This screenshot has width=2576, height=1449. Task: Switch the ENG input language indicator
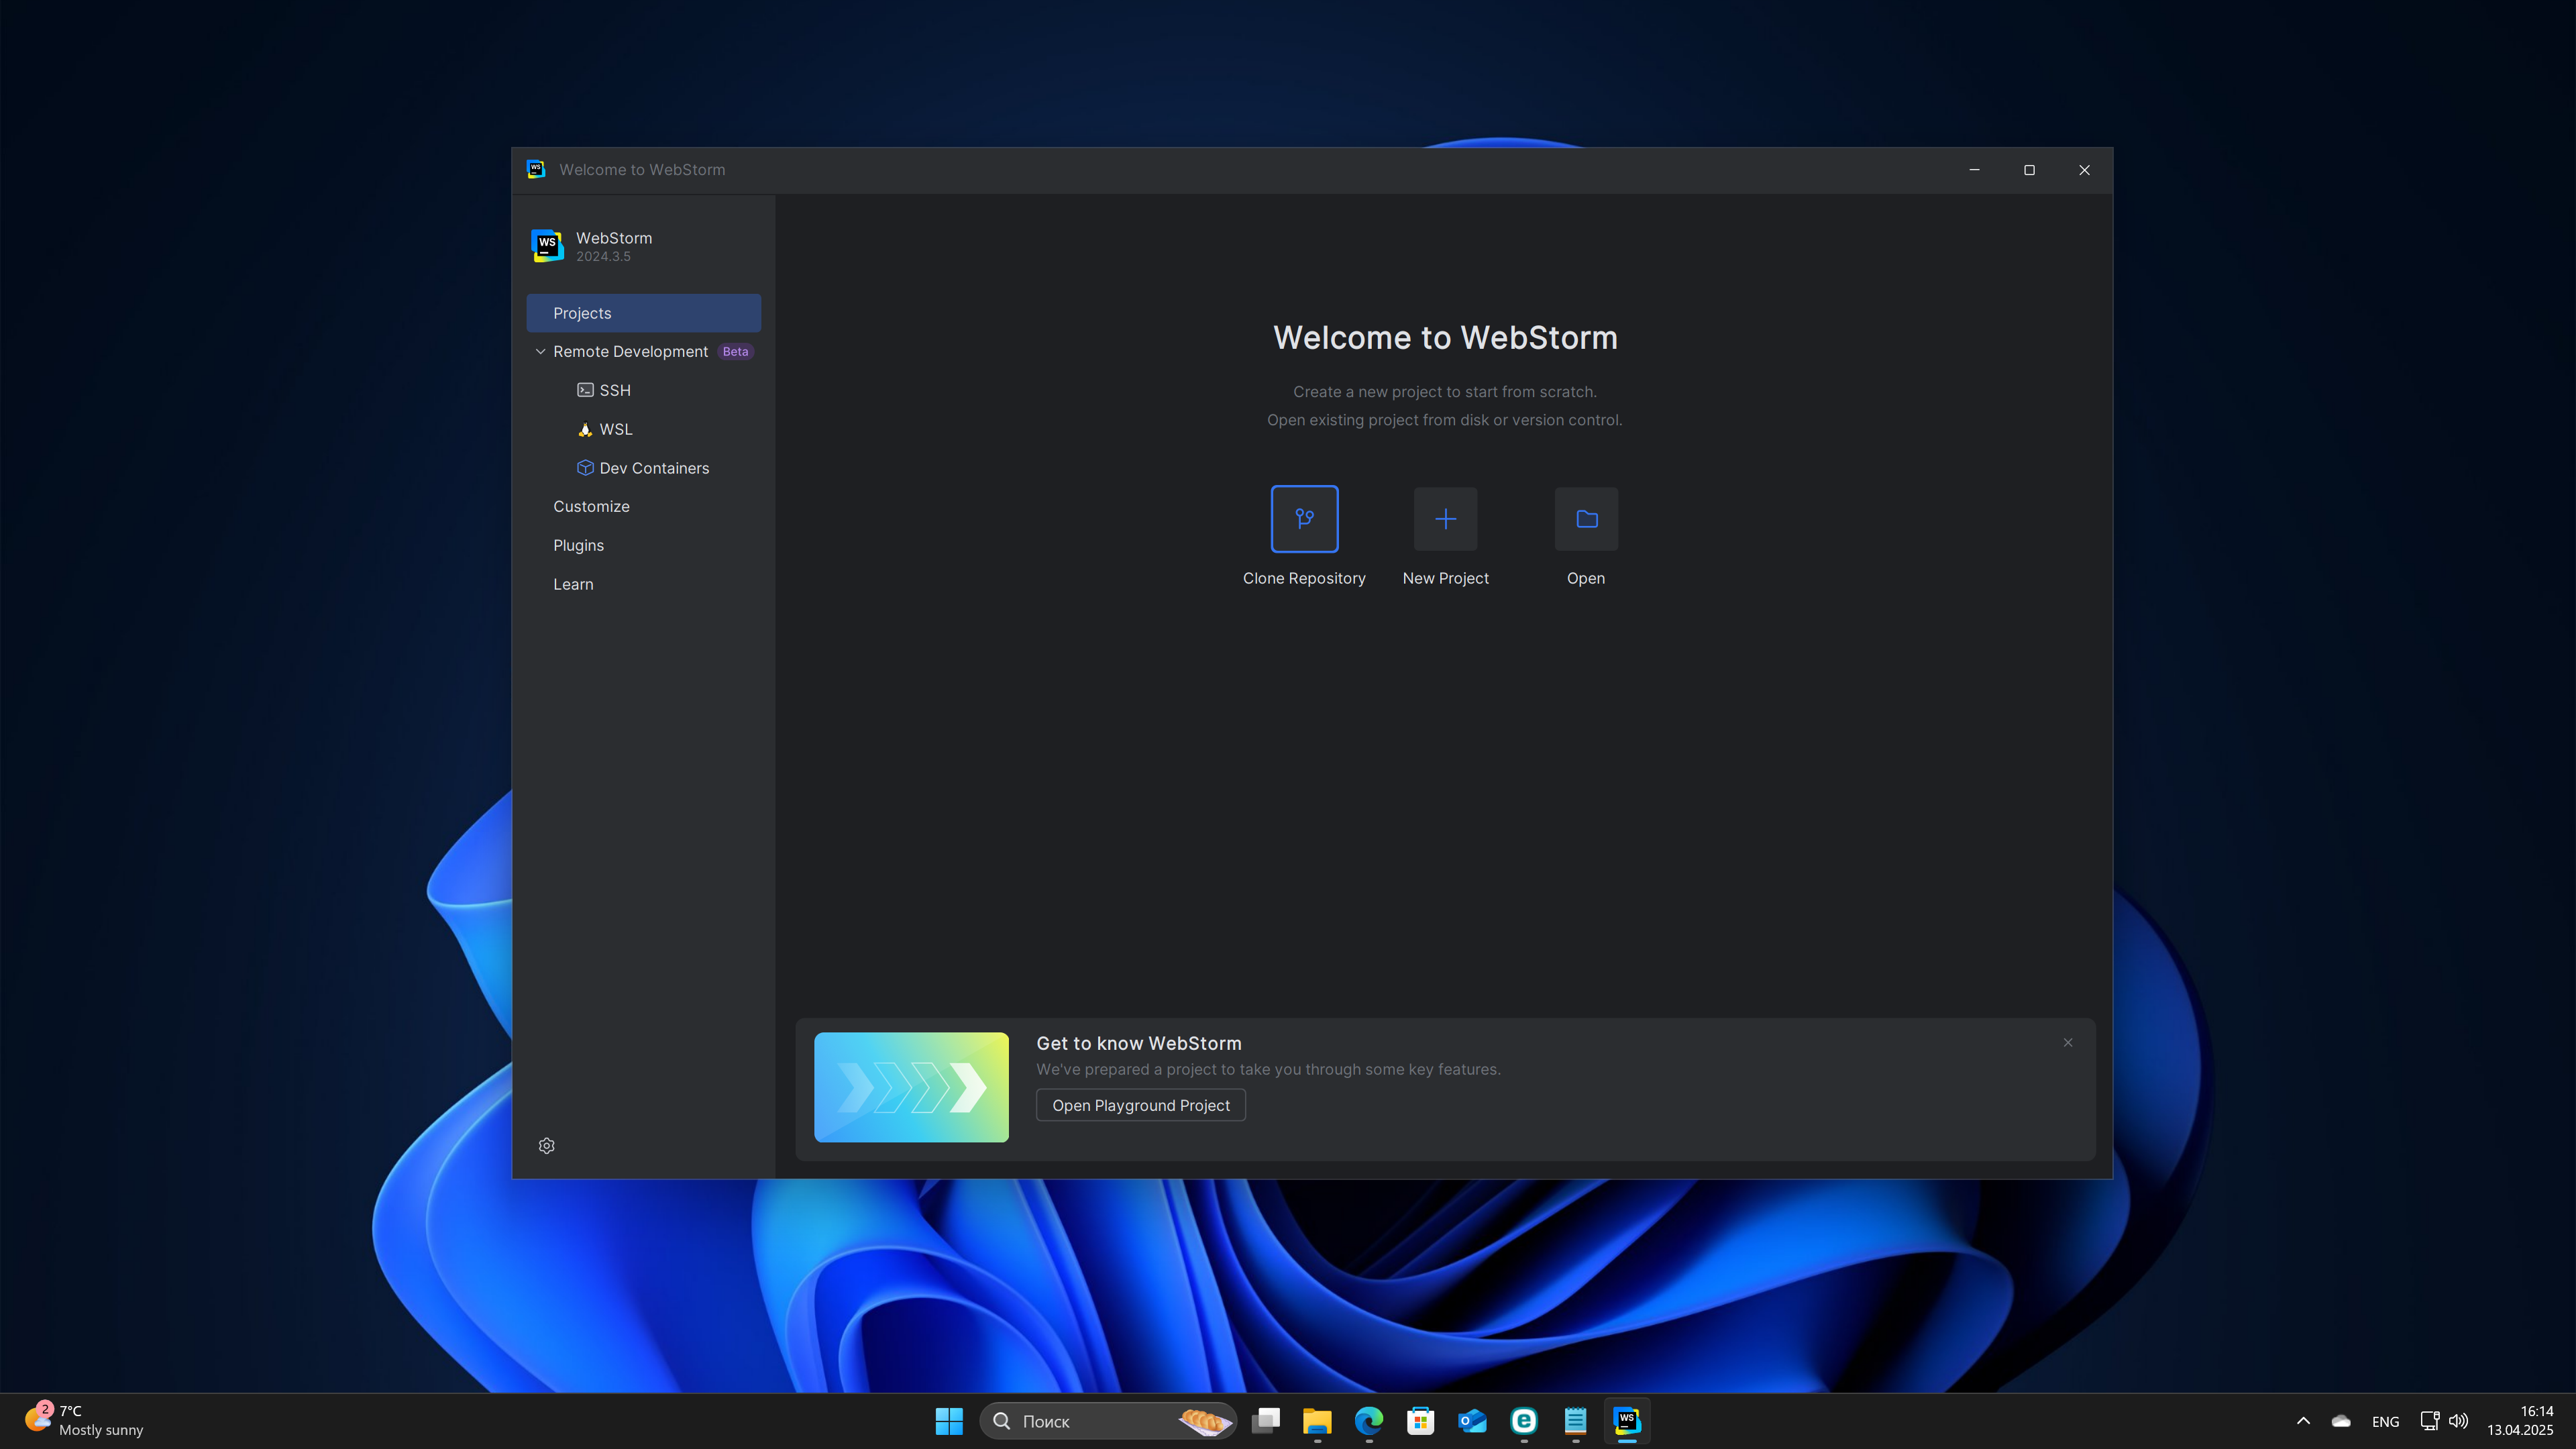tap(2385, 1421)
